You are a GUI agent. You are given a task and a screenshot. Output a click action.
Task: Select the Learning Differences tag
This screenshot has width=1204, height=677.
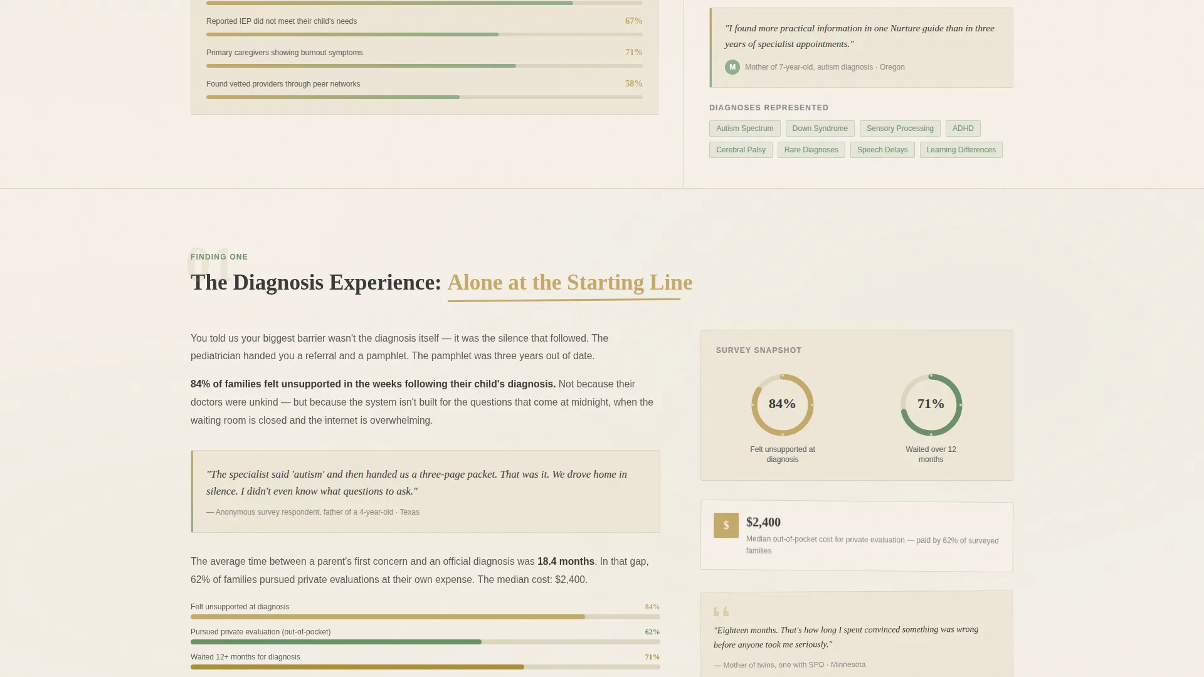[961, 150]
